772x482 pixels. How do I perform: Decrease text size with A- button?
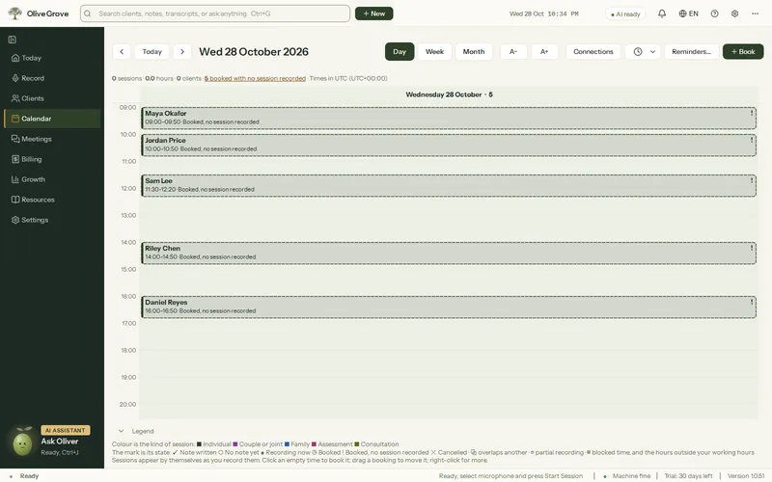pos(513,52)
